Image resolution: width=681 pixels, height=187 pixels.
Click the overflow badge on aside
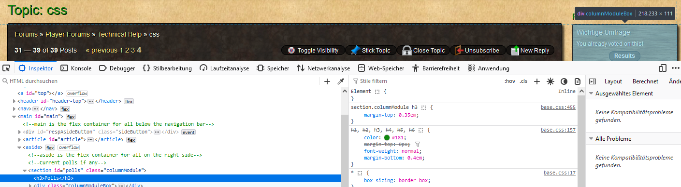pyautogui.click(x=68, y=147)
